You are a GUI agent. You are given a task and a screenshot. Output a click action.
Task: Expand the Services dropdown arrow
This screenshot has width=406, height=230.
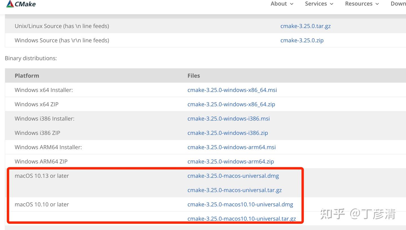tap(332, 4)
